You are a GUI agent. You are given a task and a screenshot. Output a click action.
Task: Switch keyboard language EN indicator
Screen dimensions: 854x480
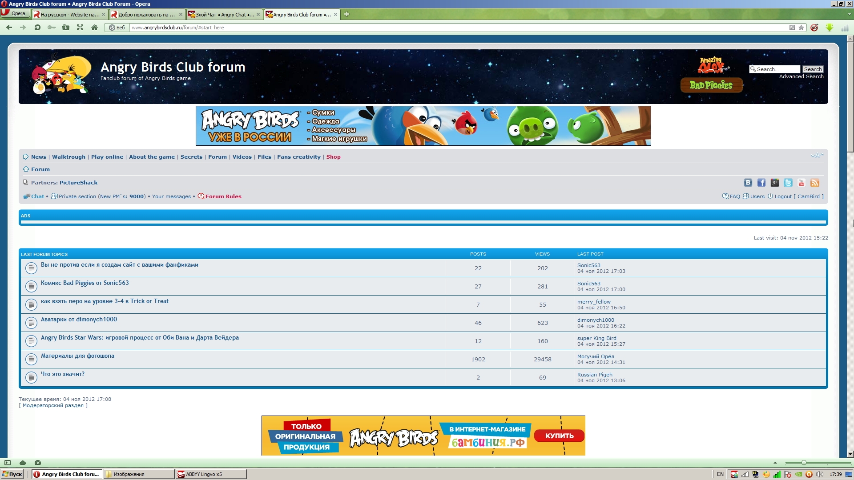[720, 474]
